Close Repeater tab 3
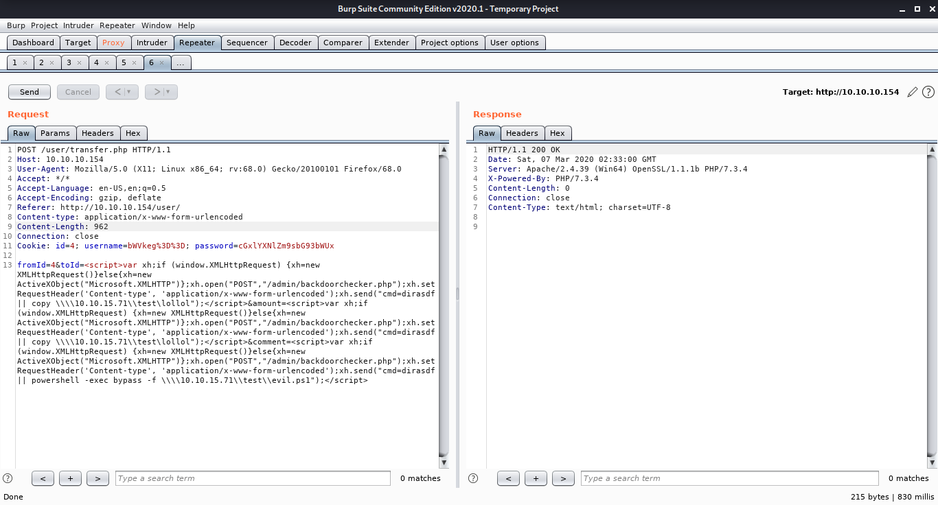Screen dimensions: 938x505 (80, 62)
